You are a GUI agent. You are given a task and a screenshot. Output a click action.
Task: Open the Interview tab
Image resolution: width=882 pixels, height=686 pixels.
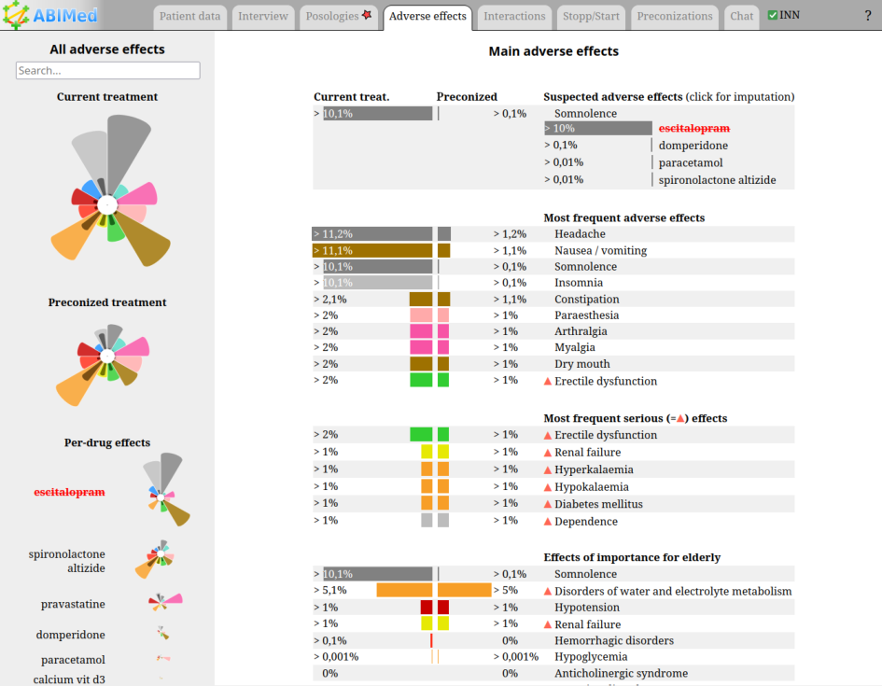(x=262, y=17)
